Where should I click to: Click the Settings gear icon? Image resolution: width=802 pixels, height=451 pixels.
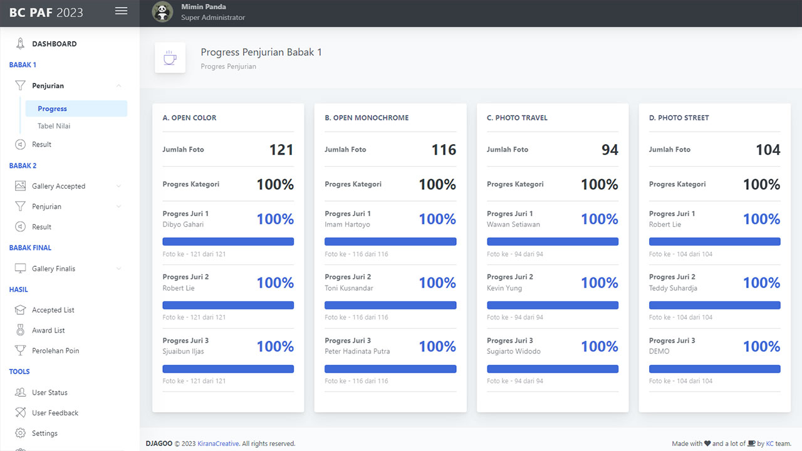pyautogui.click(x=20, y=433)
